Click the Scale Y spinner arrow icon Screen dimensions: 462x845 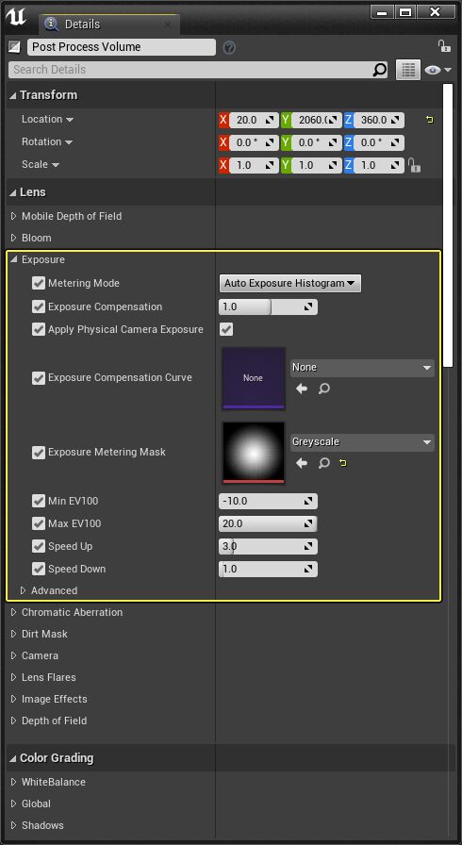coord(334,165)
